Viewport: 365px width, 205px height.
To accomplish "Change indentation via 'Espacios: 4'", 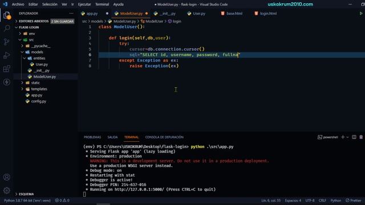I will [293, 200].
